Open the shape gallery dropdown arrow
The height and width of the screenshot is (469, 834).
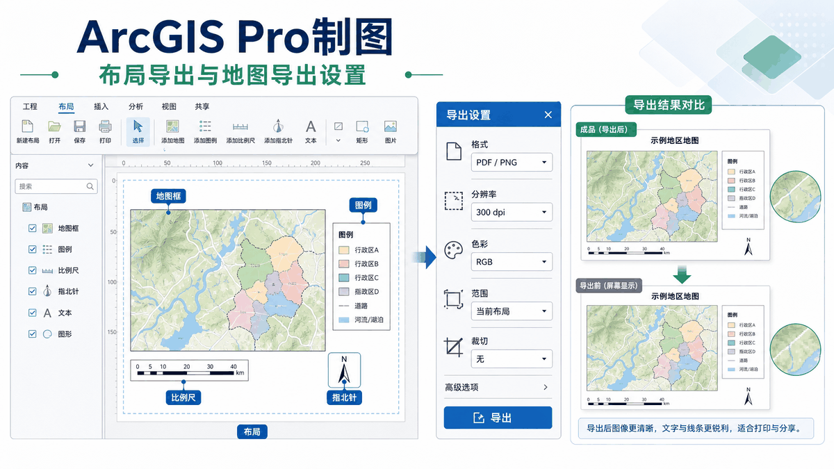click(338, 140)
